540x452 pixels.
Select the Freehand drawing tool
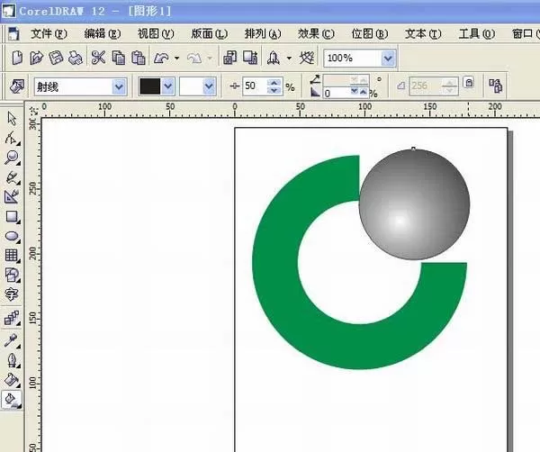tap(12, 177)
